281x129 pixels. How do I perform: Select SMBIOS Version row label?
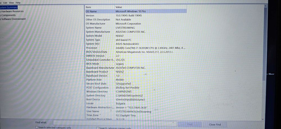point(95,56)
